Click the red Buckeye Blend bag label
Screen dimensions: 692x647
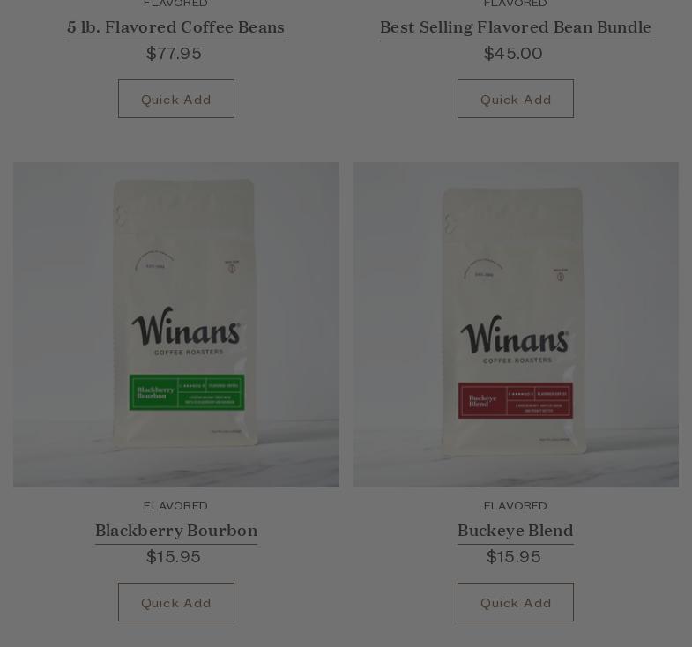(516, 400)
